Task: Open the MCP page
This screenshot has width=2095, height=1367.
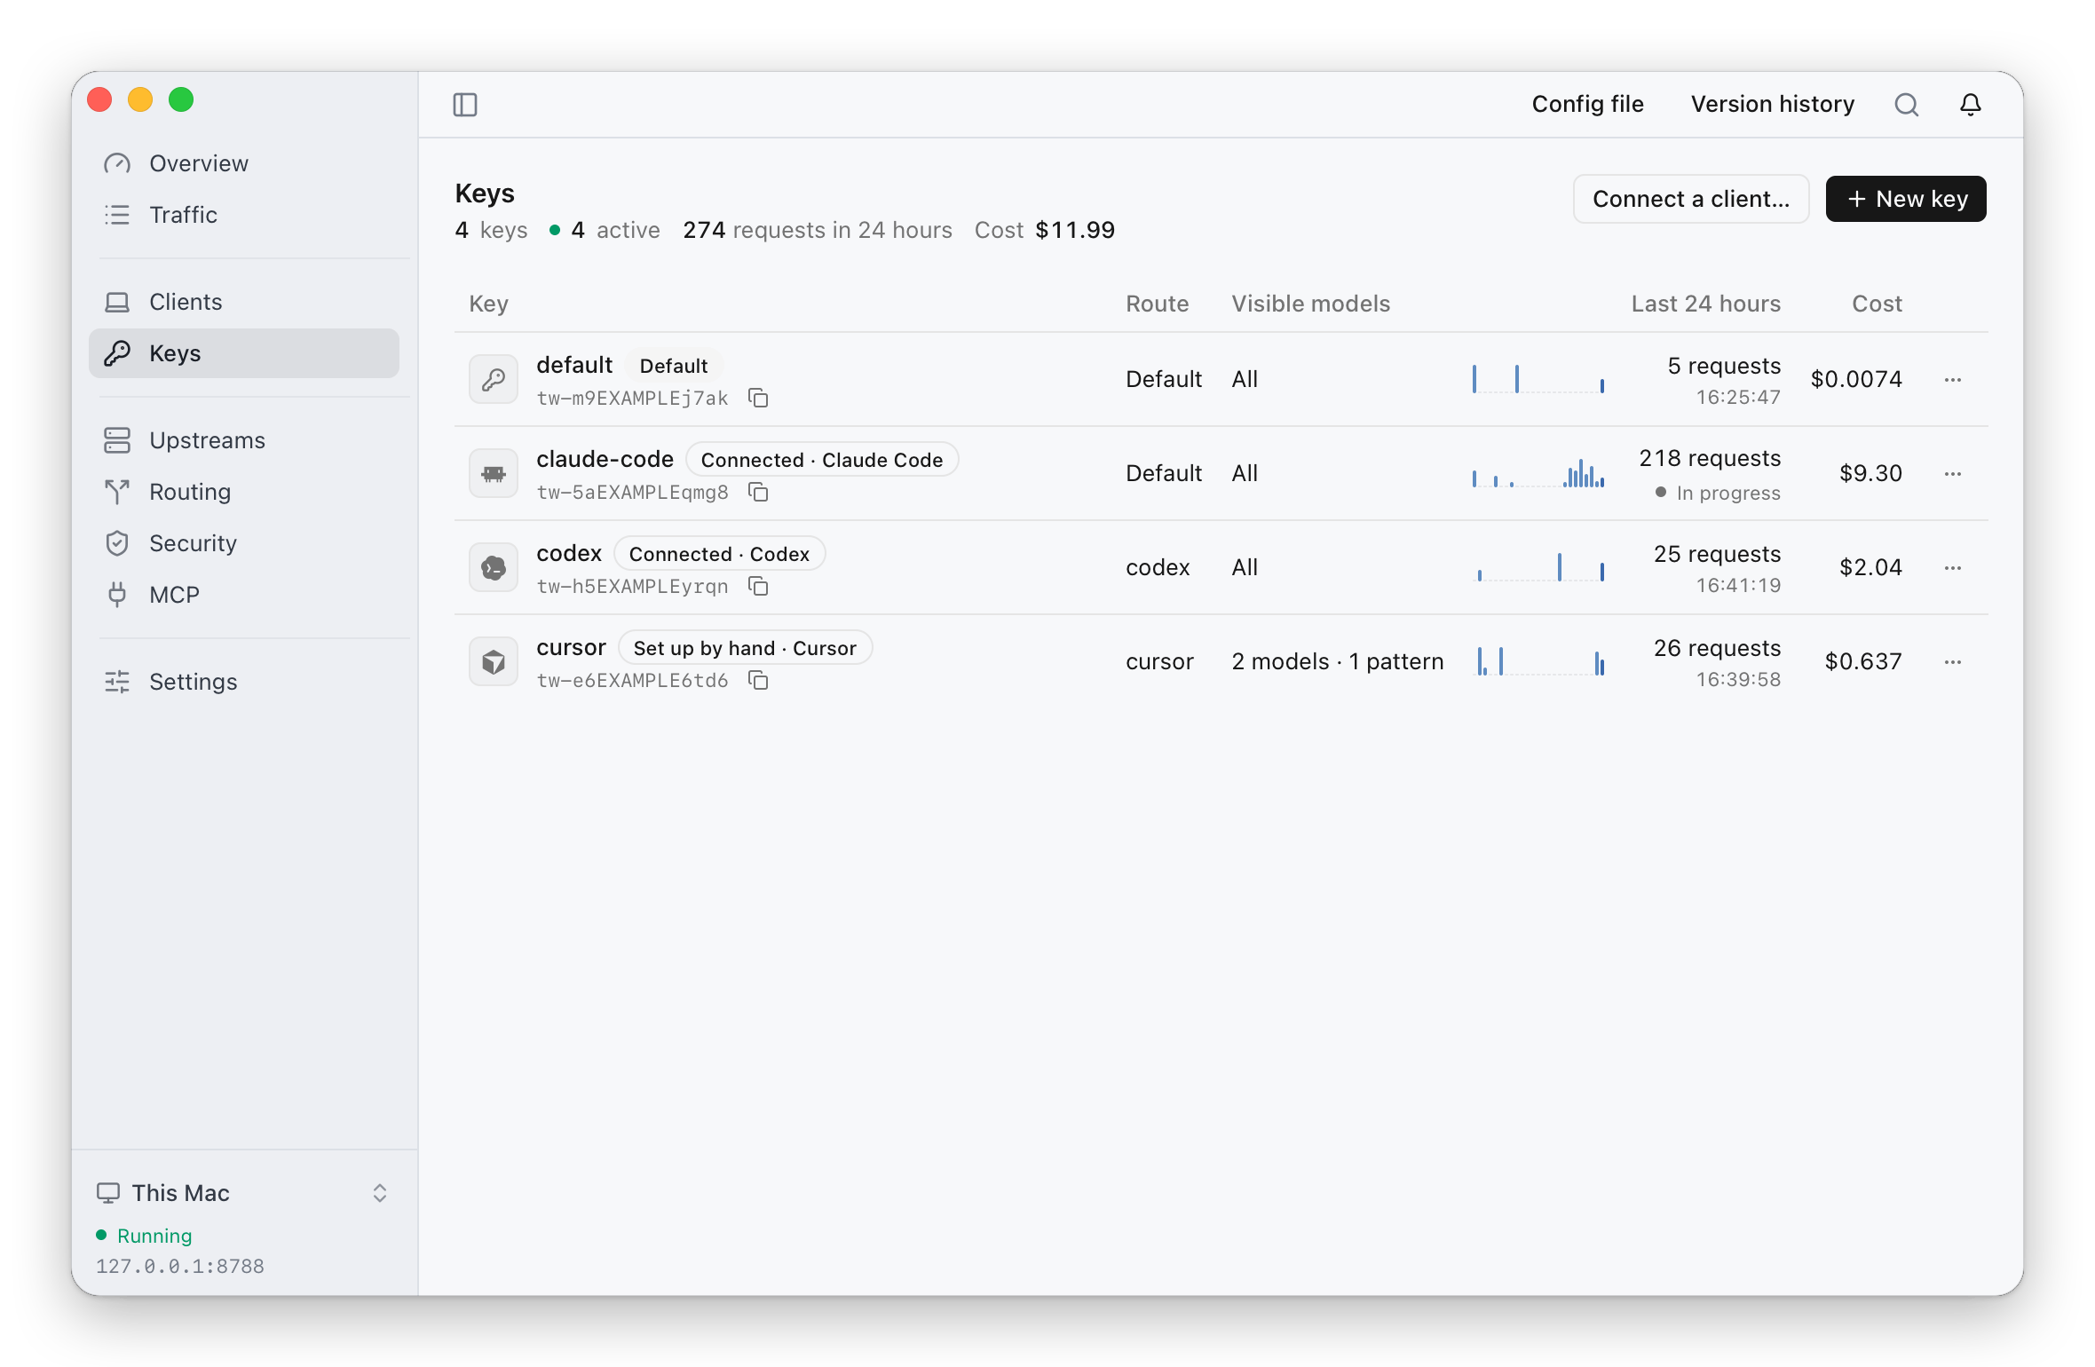Action: 244,595
